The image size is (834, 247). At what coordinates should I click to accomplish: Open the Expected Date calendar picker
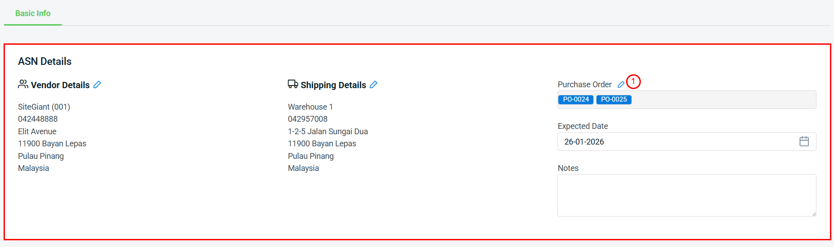[804, 141]
